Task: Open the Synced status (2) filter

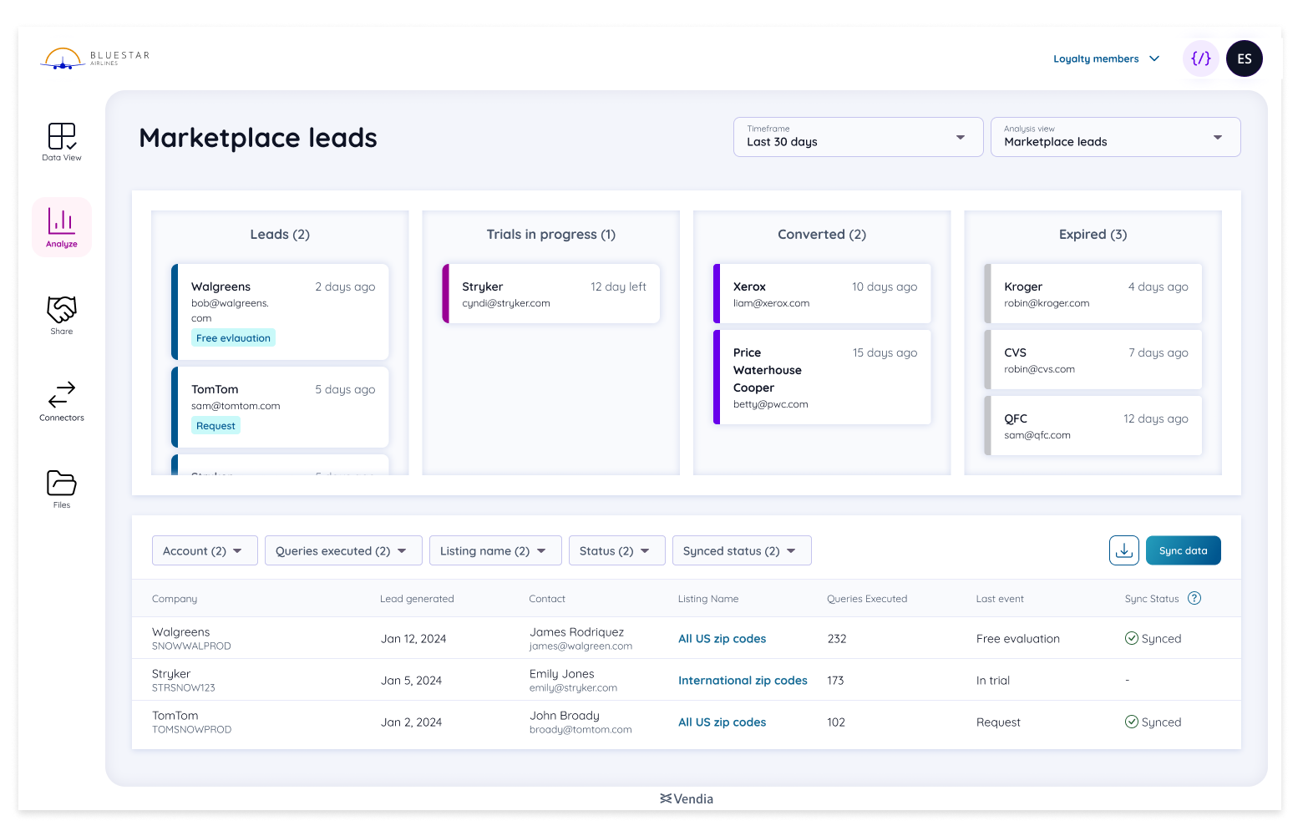Action: [x=742, y=550]
